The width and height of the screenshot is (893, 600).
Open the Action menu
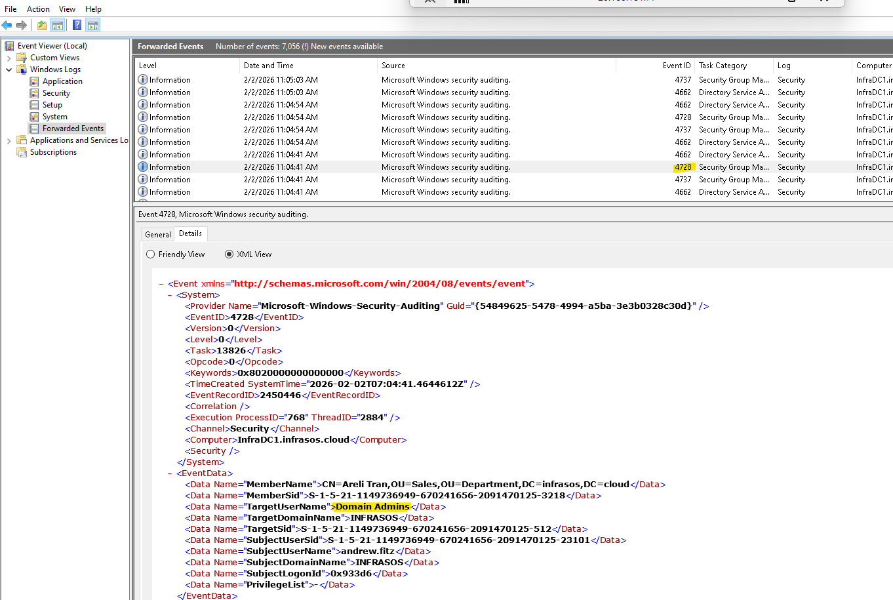point(38,9)
